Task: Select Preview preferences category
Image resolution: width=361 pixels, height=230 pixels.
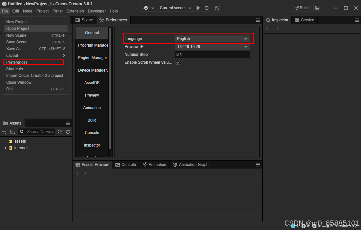Action: (x=92, y=95)
